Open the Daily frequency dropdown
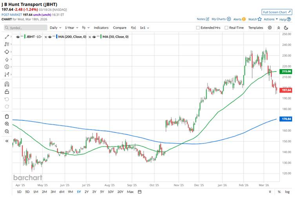 (x=55, y=28)
